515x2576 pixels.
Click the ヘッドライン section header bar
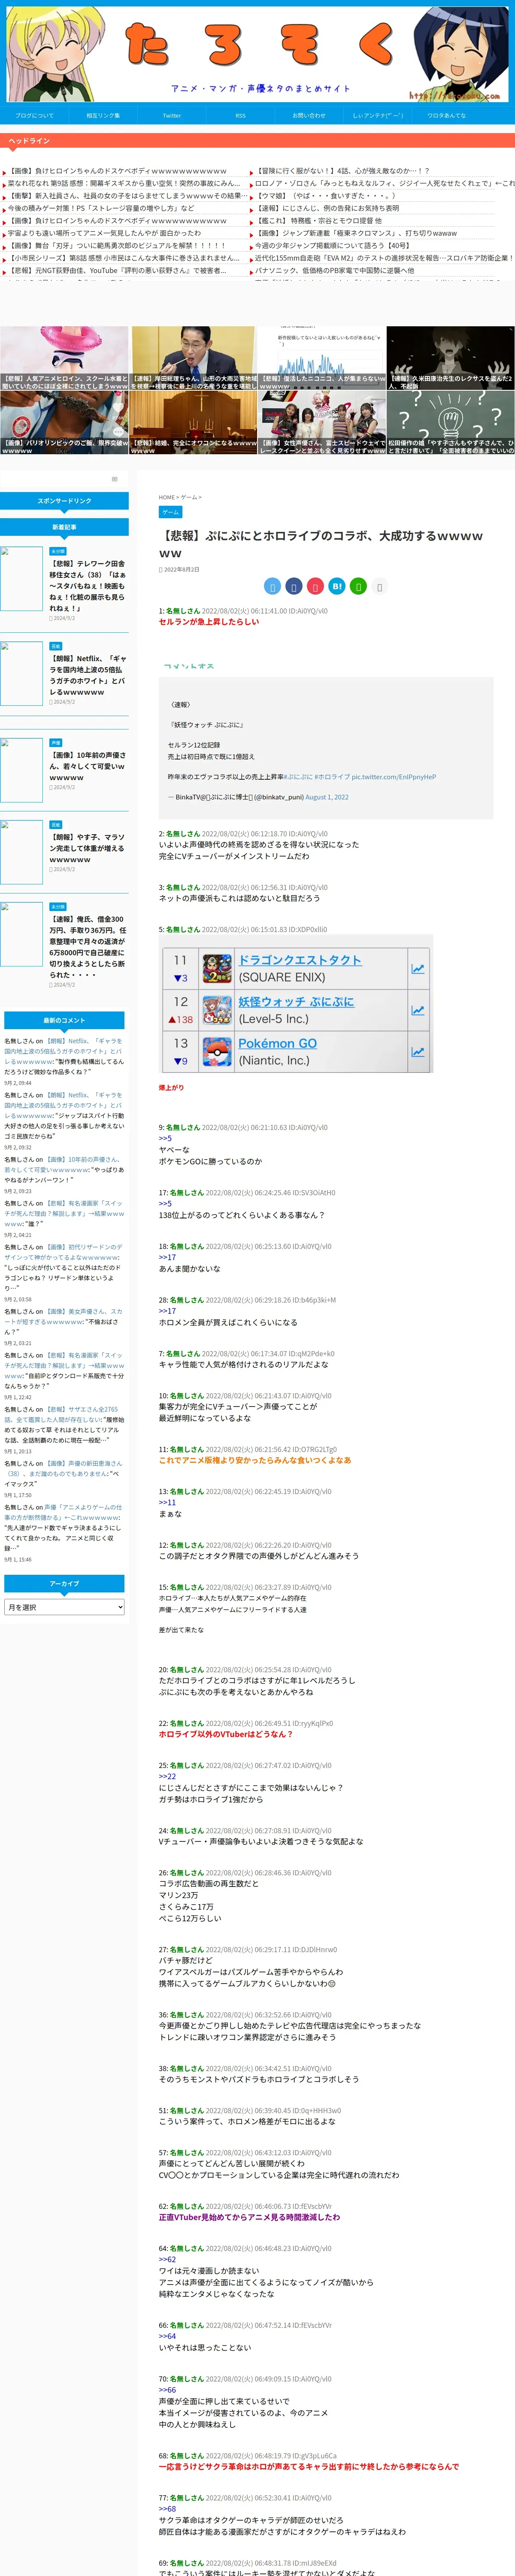257,141
